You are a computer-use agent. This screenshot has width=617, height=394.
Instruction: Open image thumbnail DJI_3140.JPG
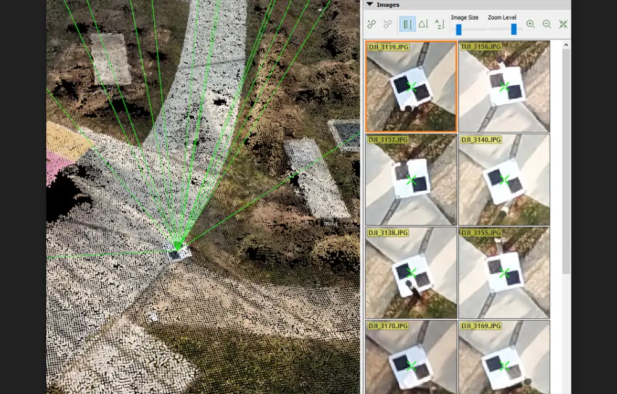tap(504, 180)
